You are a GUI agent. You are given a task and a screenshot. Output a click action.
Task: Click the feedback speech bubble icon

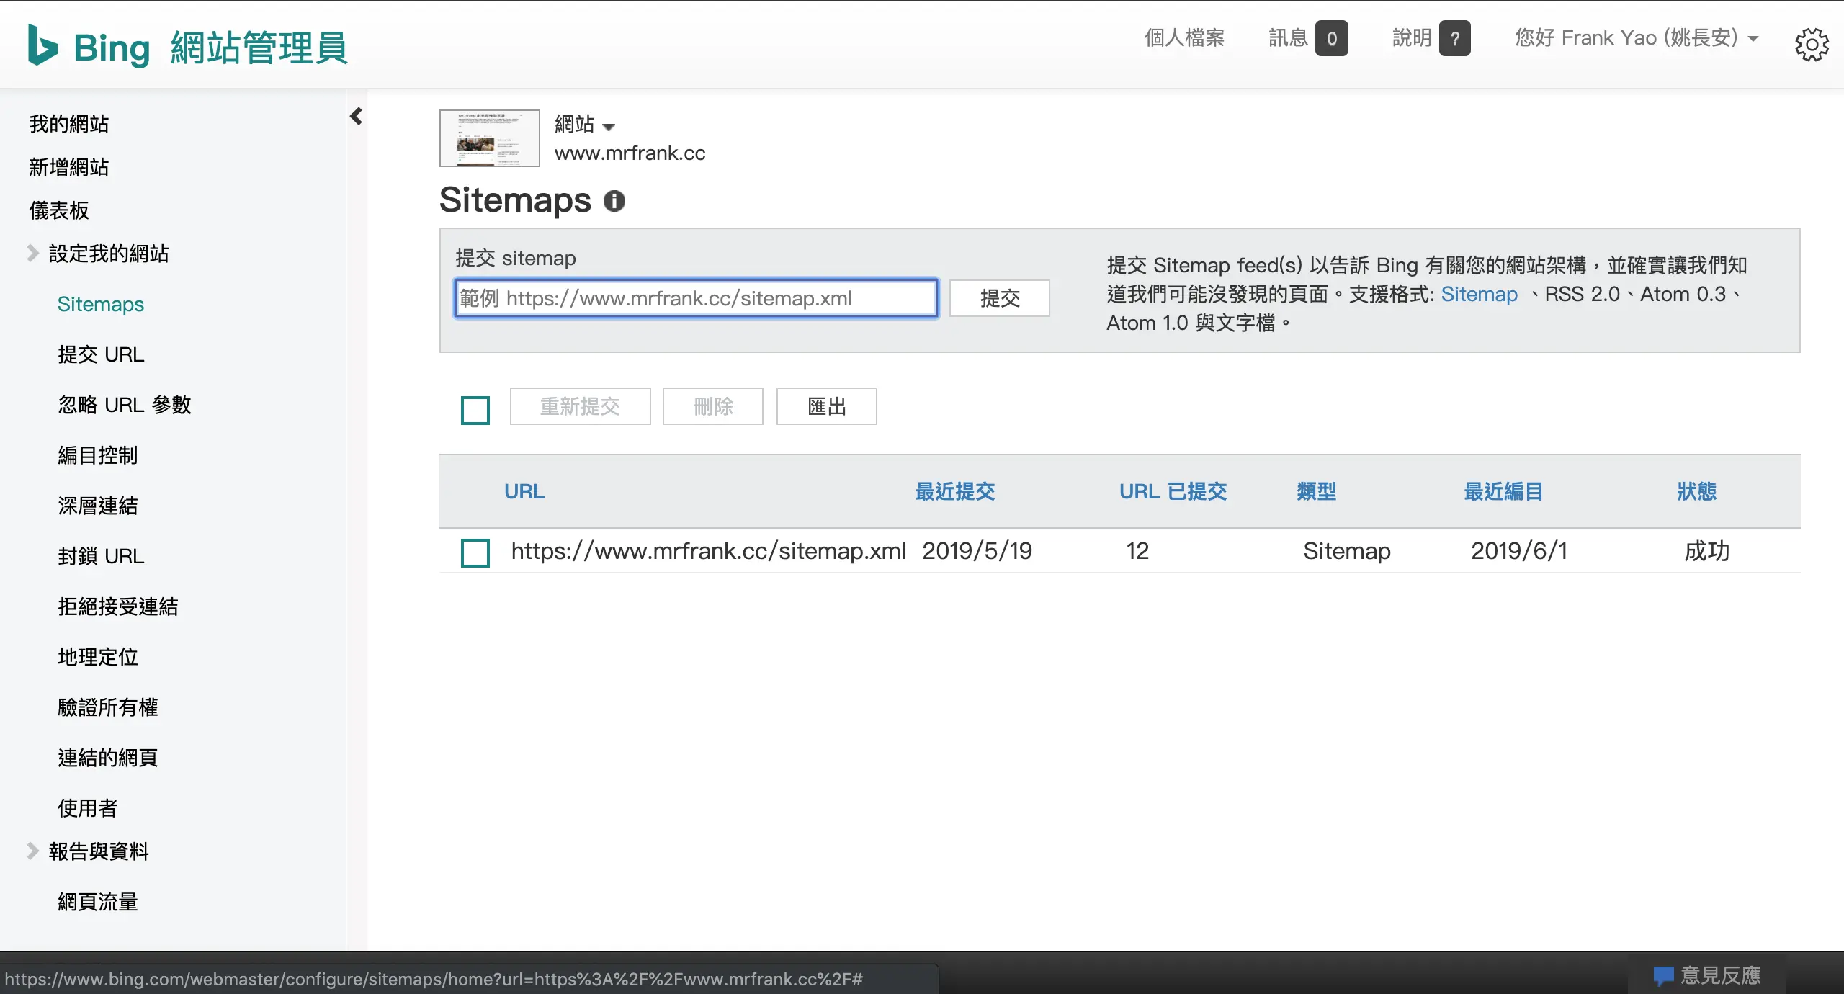click(x=1663, y=976)
